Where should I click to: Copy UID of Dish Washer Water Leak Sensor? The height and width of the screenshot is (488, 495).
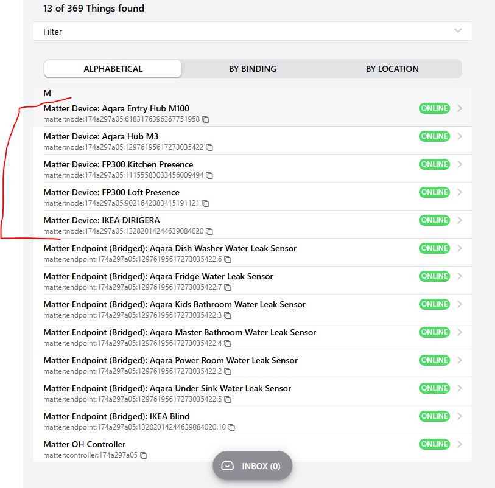227,259
